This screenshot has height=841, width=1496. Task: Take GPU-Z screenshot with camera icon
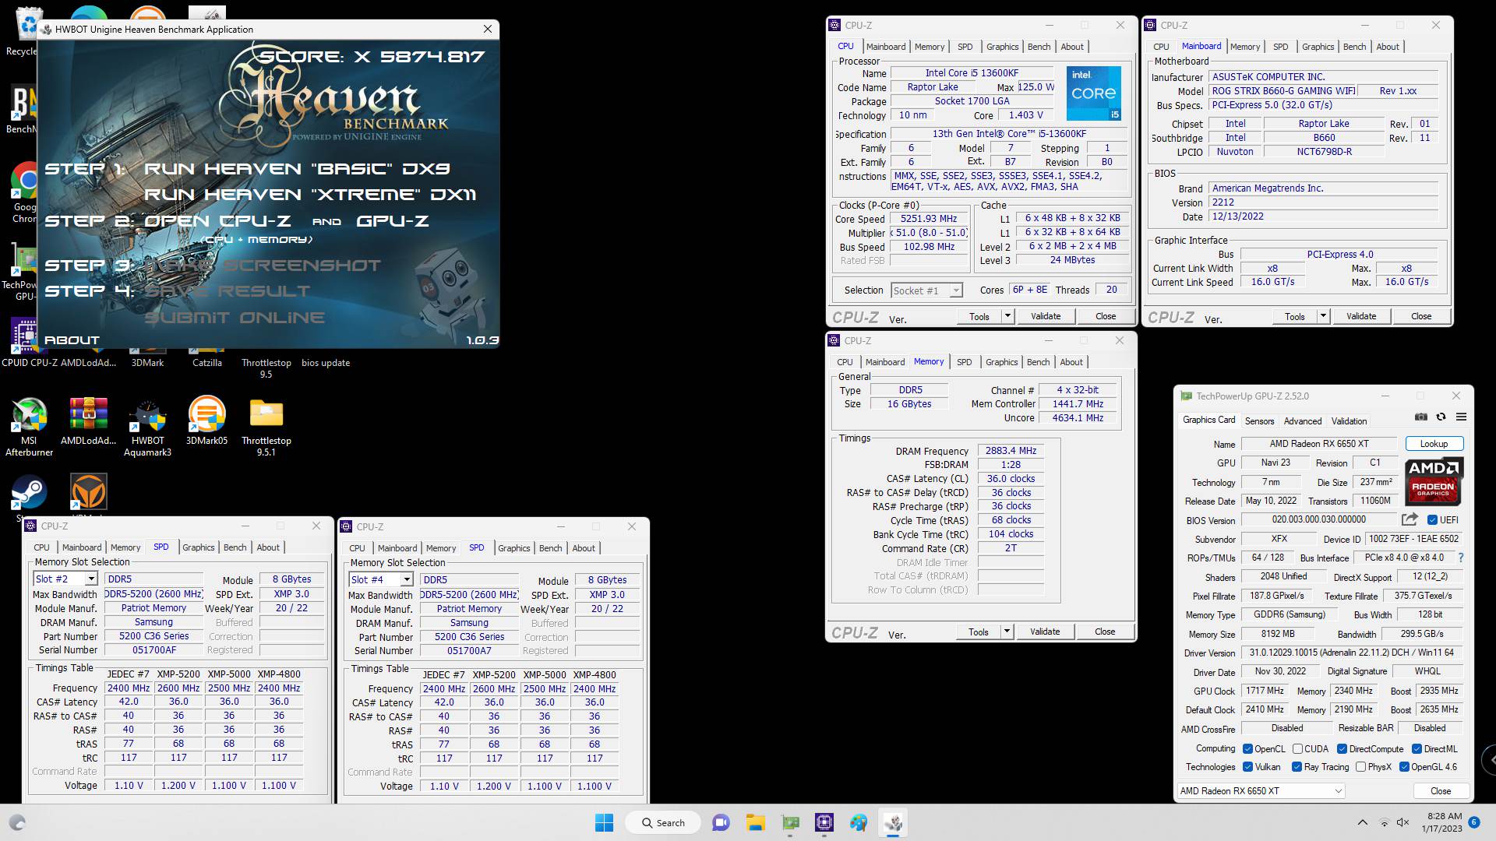tap(1421, 417)
